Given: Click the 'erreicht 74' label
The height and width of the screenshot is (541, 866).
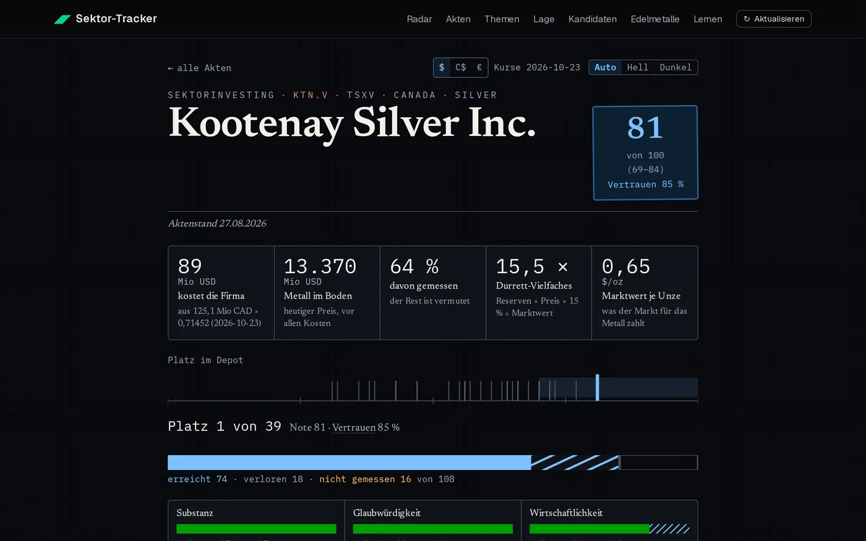Looking at the screenshot, I should pos(197,479).
